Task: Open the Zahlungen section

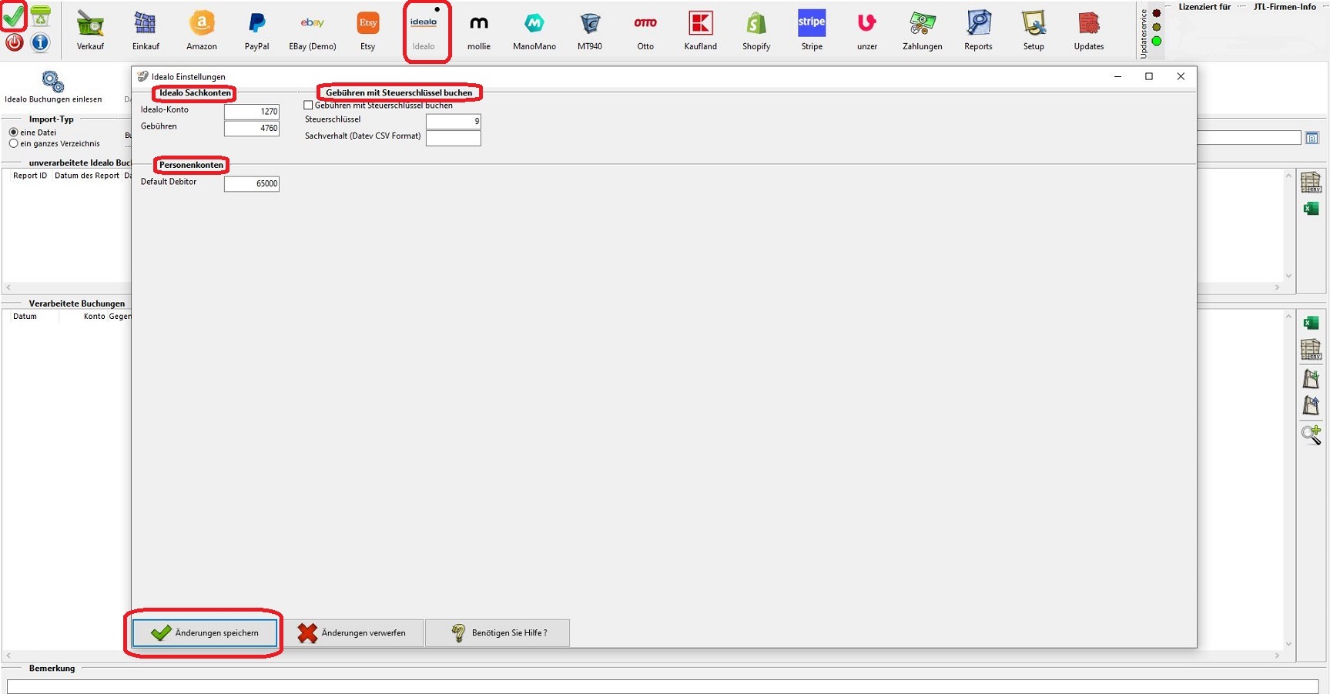Action: [x=922, y=31]
